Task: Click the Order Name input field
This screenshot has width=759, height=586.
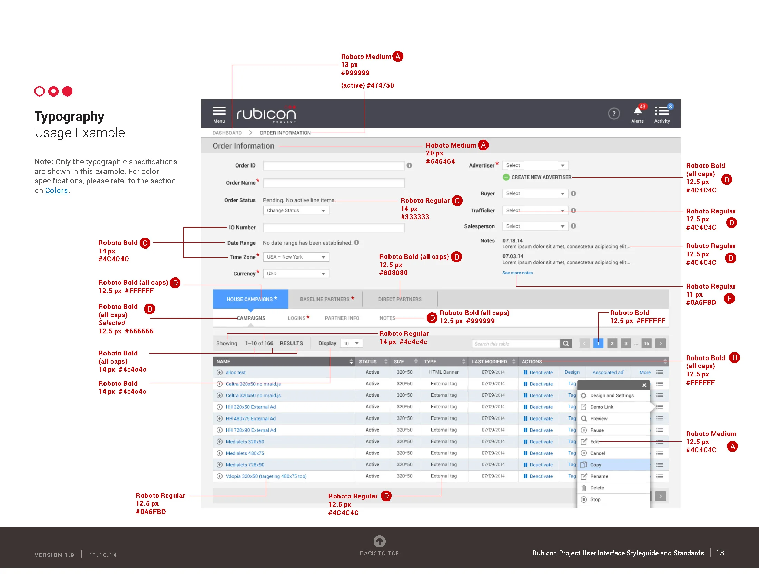Action: [334, 183]
